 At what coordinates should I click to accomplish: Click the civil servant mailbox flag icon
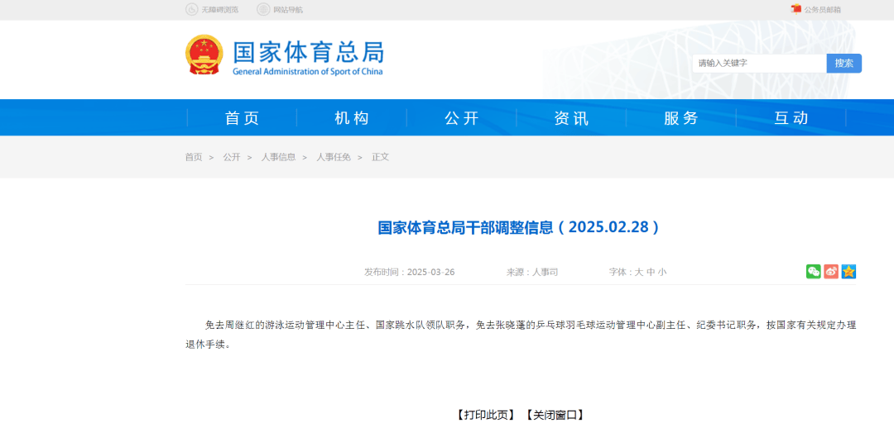pos(796,9)
